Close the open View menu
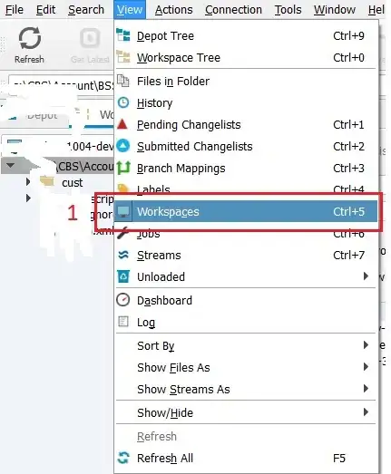 (130, 10)
